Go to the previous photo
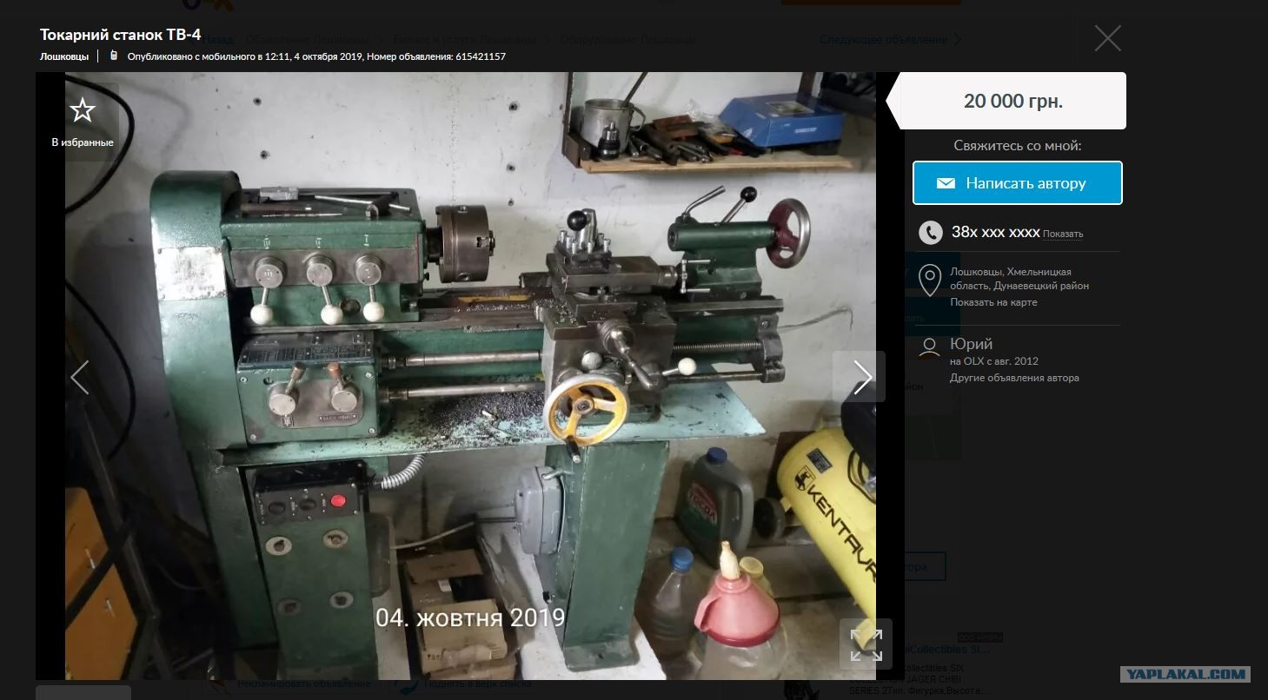The image size is (1268, 700). click(79, 377)
